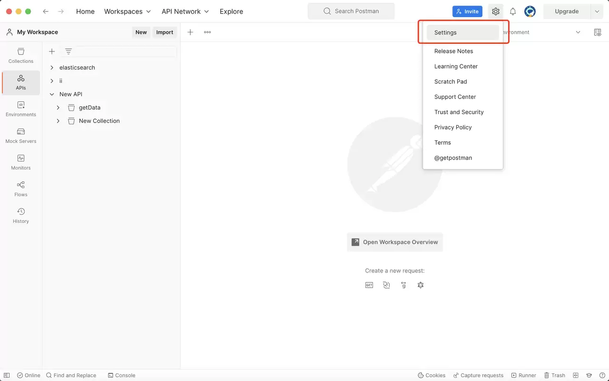Expand the elasticsearch API tree item
Screen dimensions: 609x381
(52, 68)
